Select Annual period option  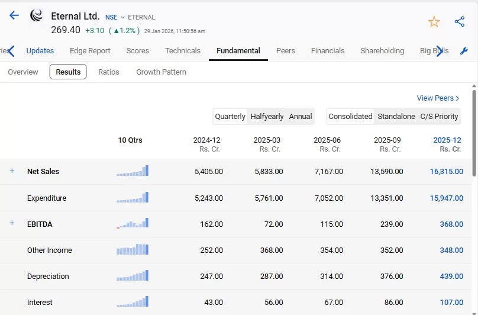(x=301, y=117)
